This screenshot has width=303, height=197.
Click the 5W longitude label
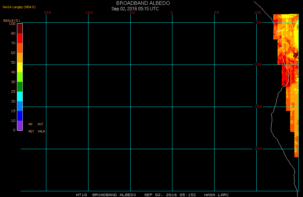(x=132, y=12)
